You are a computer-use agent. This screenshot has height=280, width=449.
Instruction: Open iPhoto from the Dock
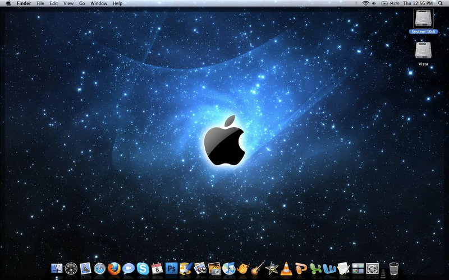[214, 269]
